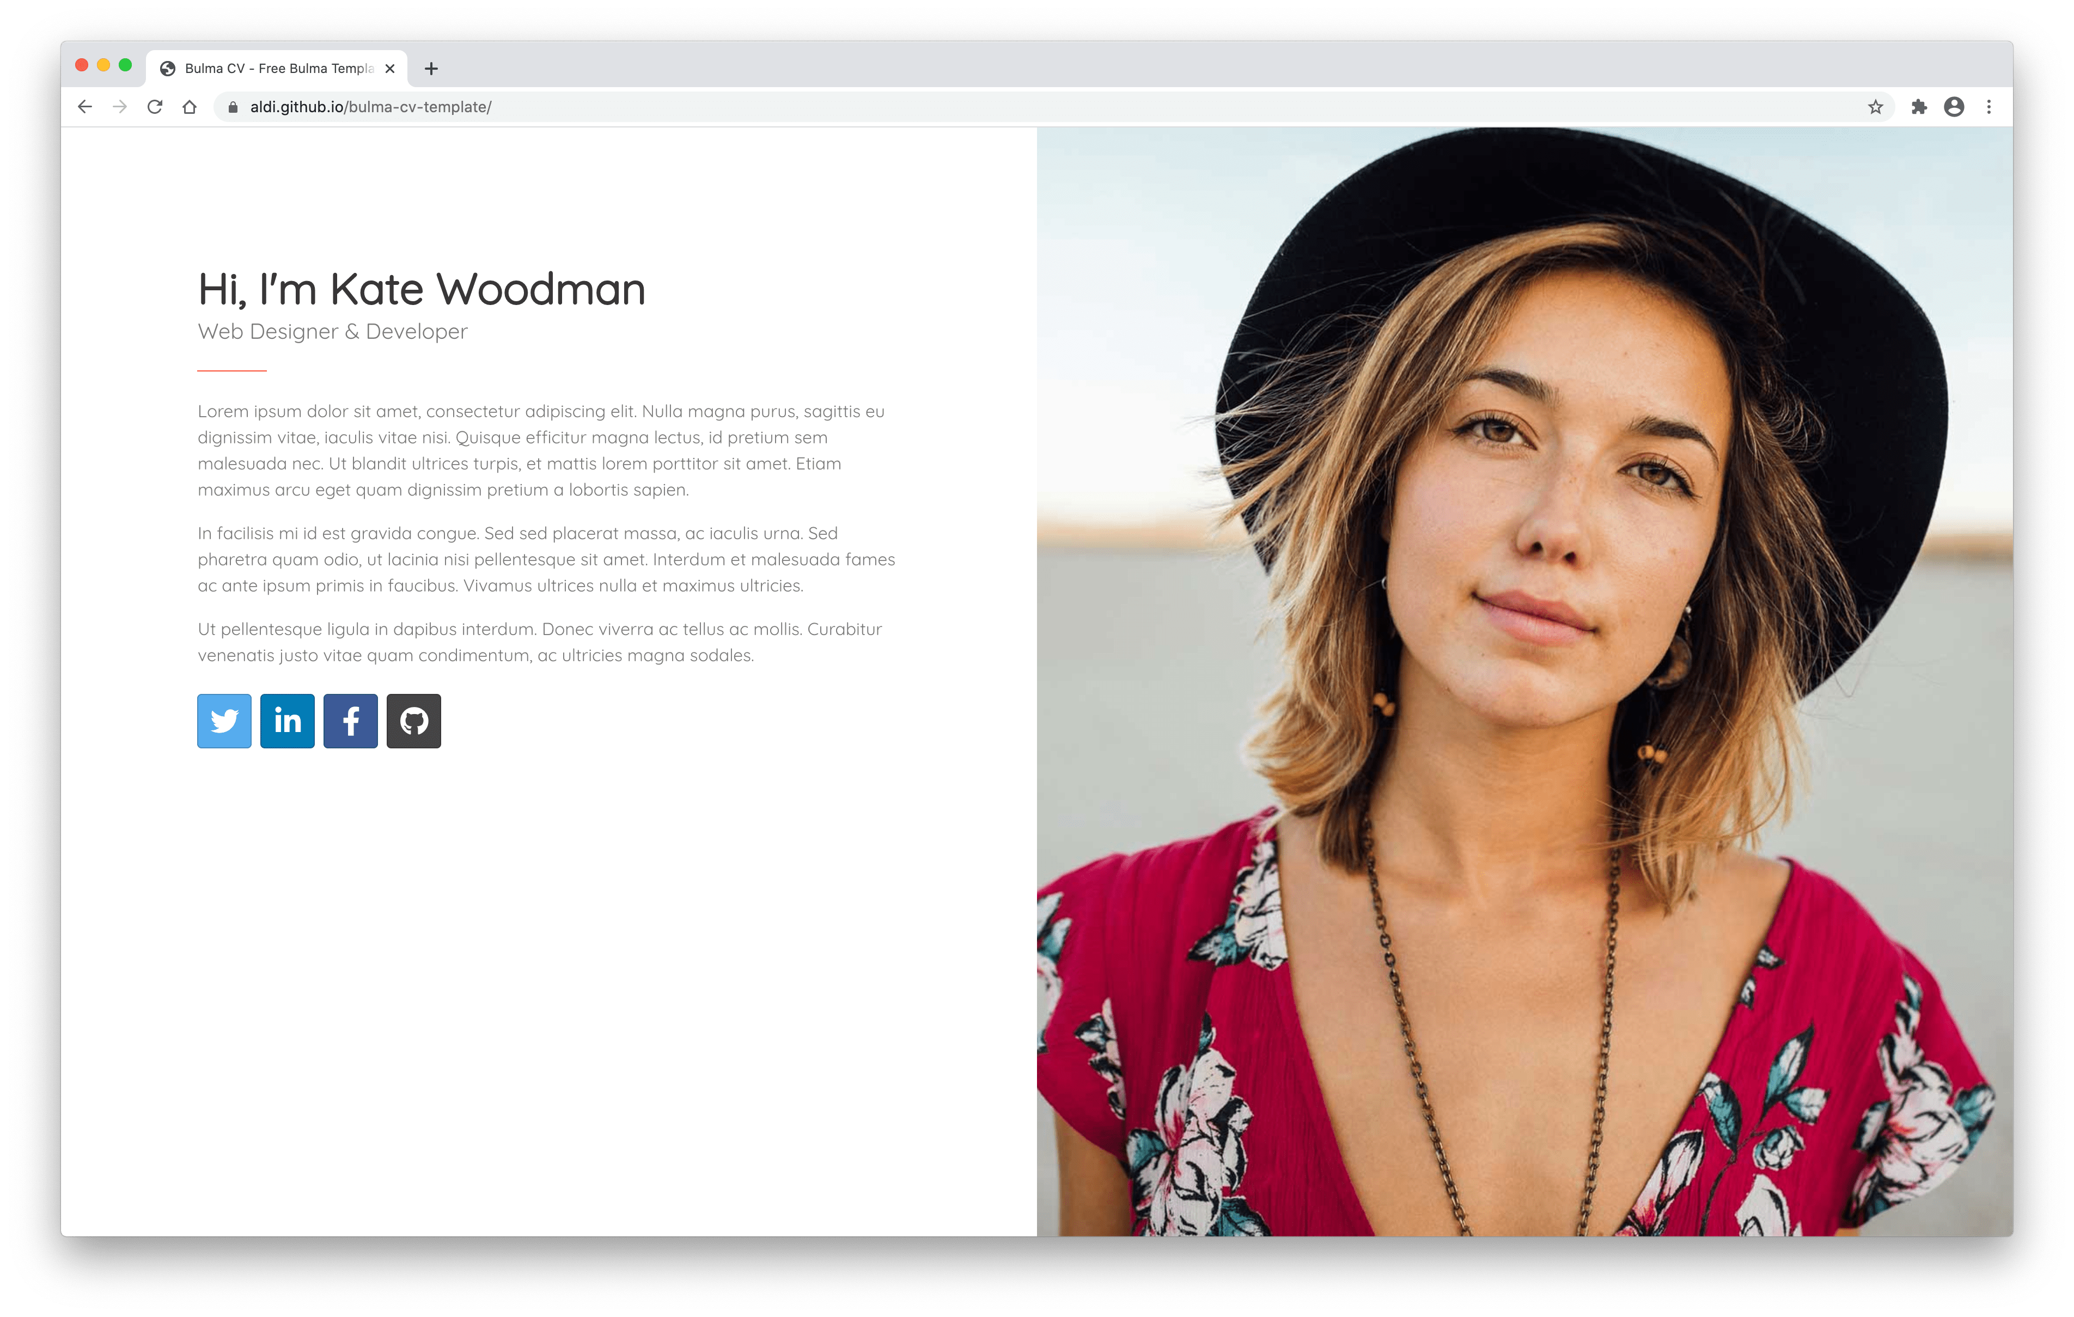This screenshot has height=1317, width=2074.
Task: Bookmark this page with the star icon
Action: coord(1875,107)
